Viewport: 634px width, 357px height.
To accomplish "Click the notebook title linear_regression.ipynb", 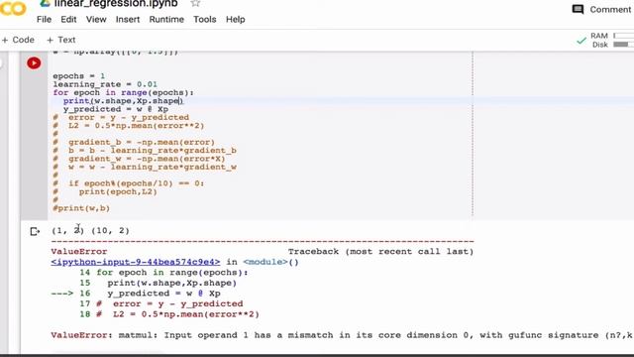I will pyautogui.click(x=116, y=4).
